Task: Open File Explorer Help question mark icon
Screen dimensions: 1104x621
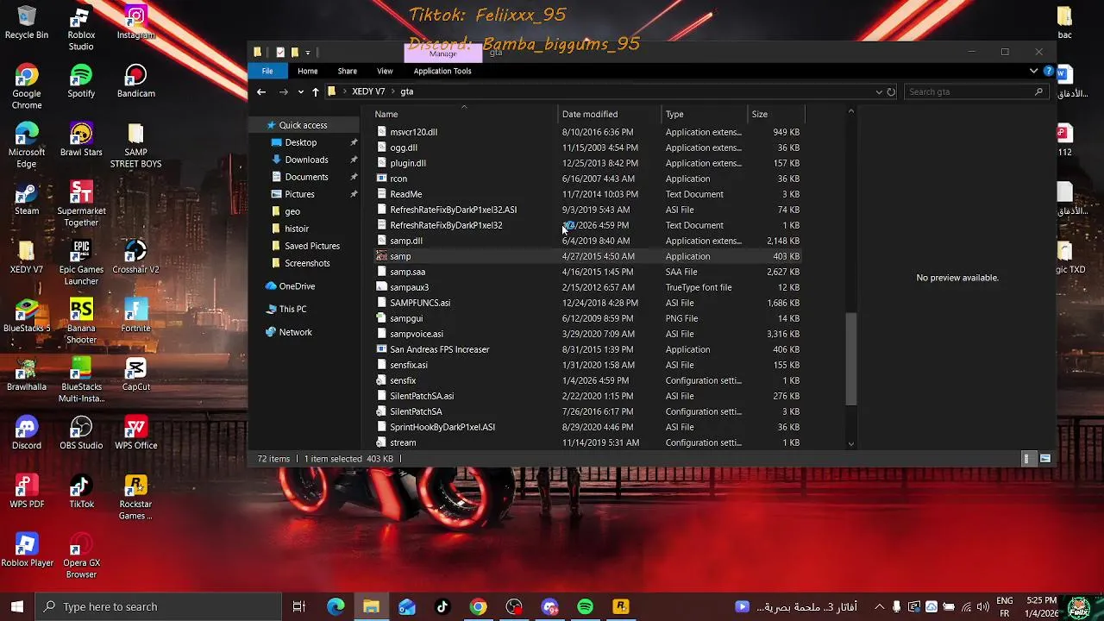Action: coord(1049,71)
